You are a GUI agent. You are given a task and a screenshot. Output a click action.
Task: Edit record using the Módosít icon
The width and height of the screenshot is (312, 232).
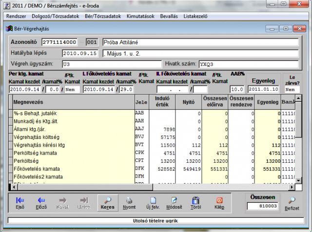174,202
